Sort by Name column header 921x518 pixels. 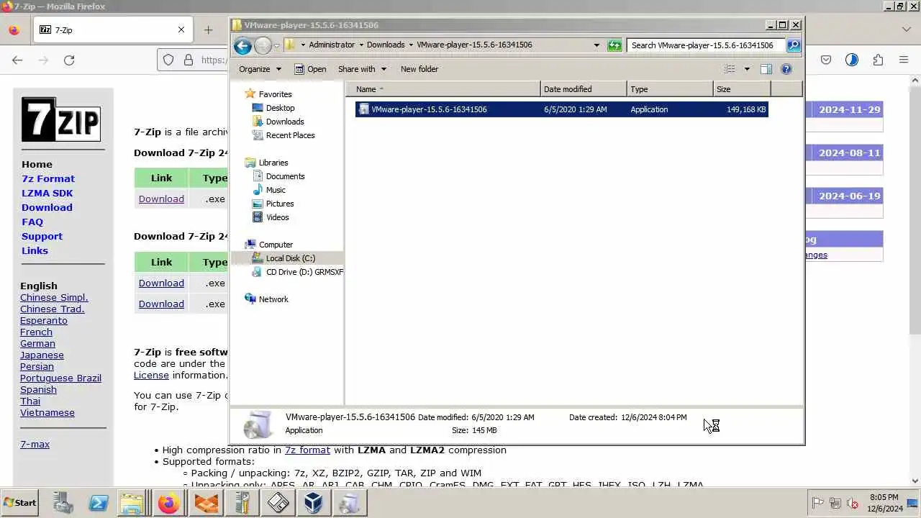click(x=443, y=89)
